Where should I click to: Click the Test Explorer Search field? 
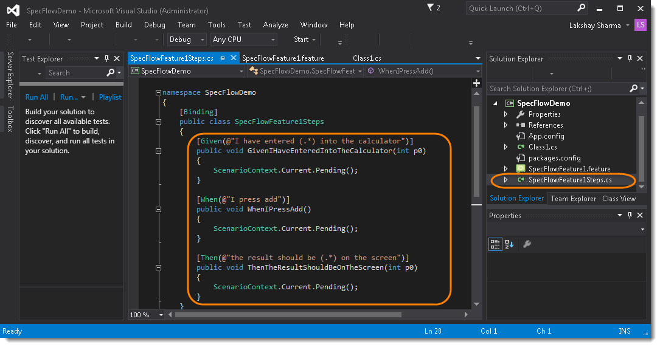[x=76, y=73]
